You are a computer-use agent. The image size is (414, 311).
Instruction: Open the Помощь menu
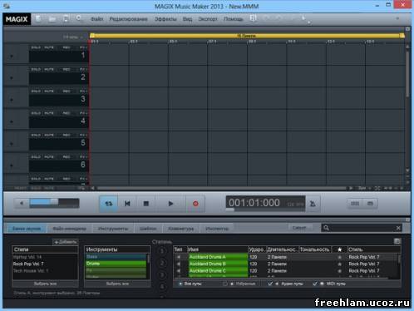[233, 19]
